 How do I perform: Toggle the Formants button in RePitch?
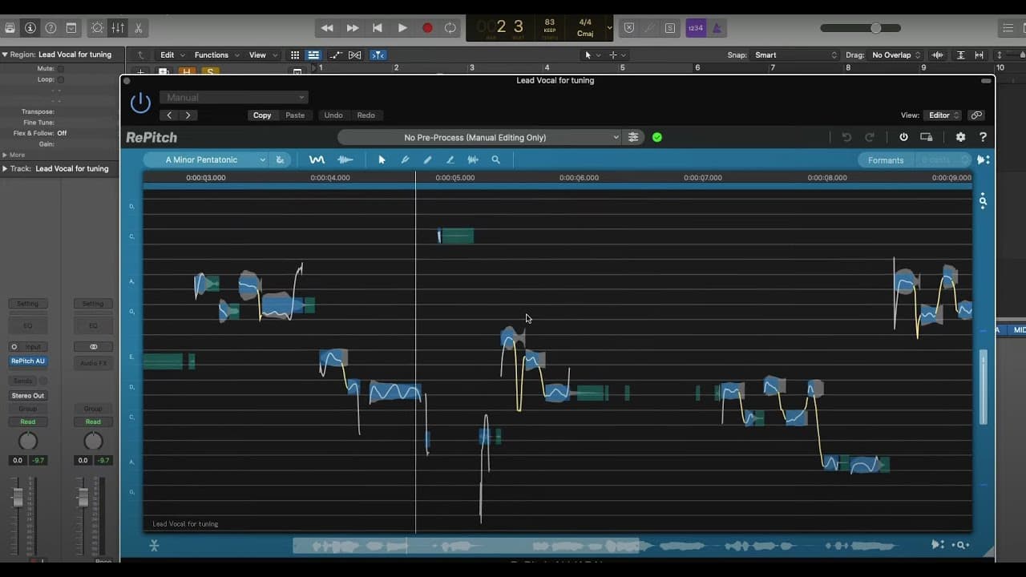tap(885, 159)
